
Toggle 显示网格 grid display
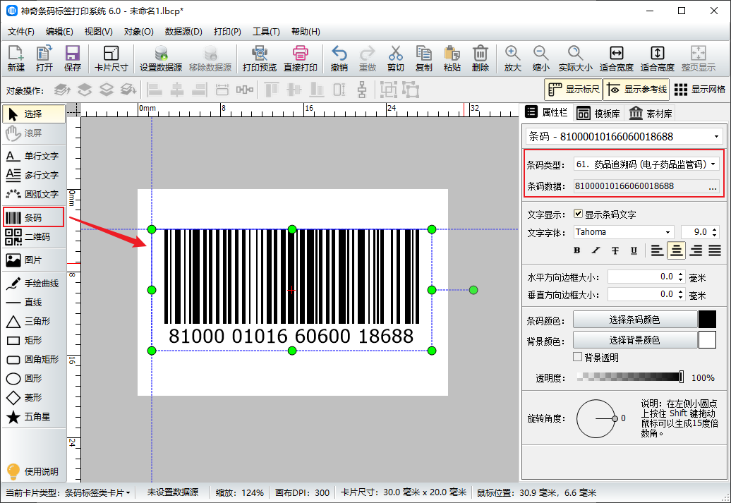(x=700, y=90)
